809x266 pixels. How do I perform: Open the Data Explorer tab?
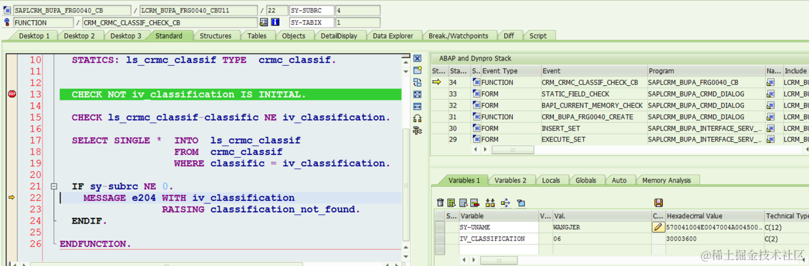[393, 36]
